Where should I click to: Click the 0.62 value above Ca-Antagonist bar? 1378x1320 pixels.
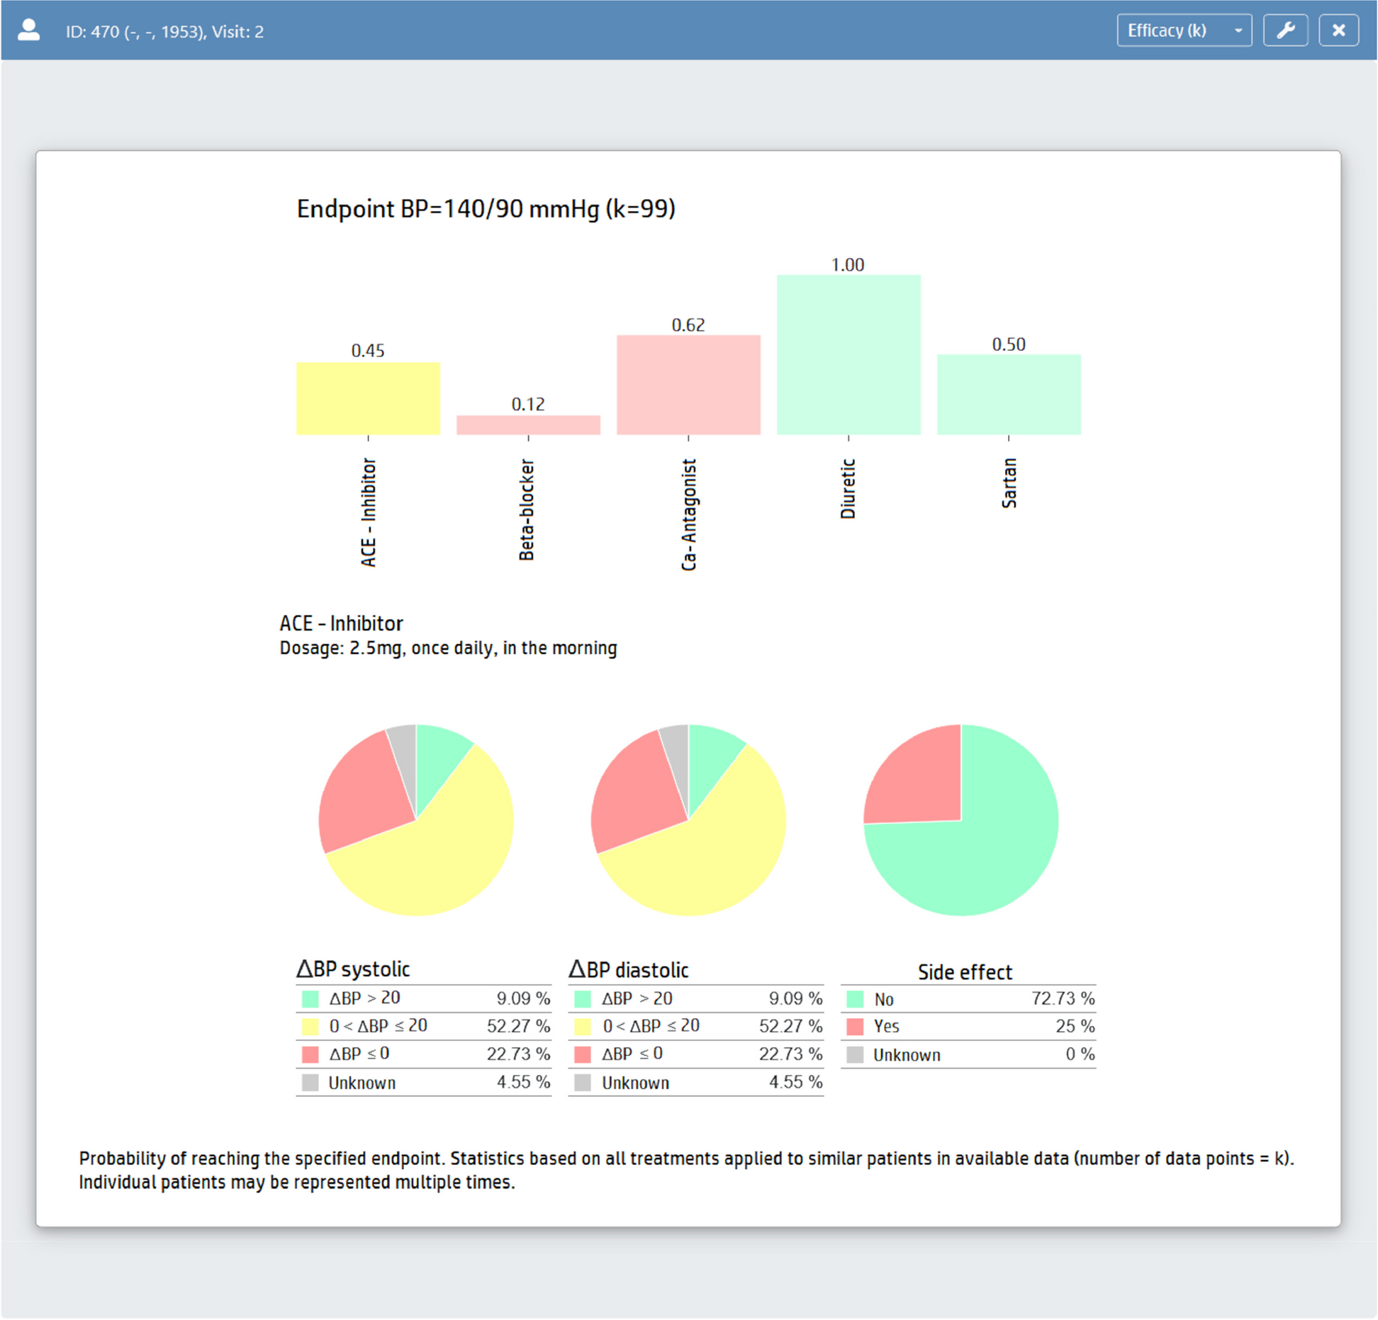[688, 325]
